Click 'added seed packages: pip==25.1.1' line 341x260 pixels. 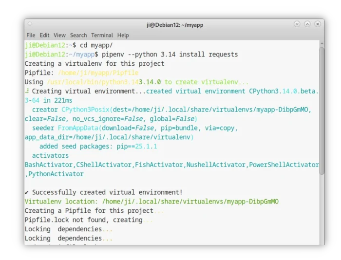[x=98, y=146]
